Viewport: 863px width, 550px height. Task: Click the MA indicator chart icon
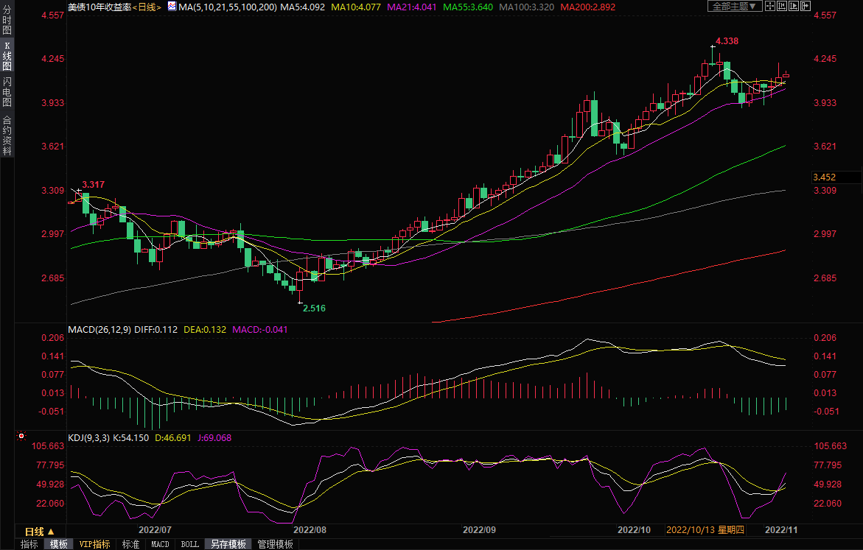(x=172, y=6)
